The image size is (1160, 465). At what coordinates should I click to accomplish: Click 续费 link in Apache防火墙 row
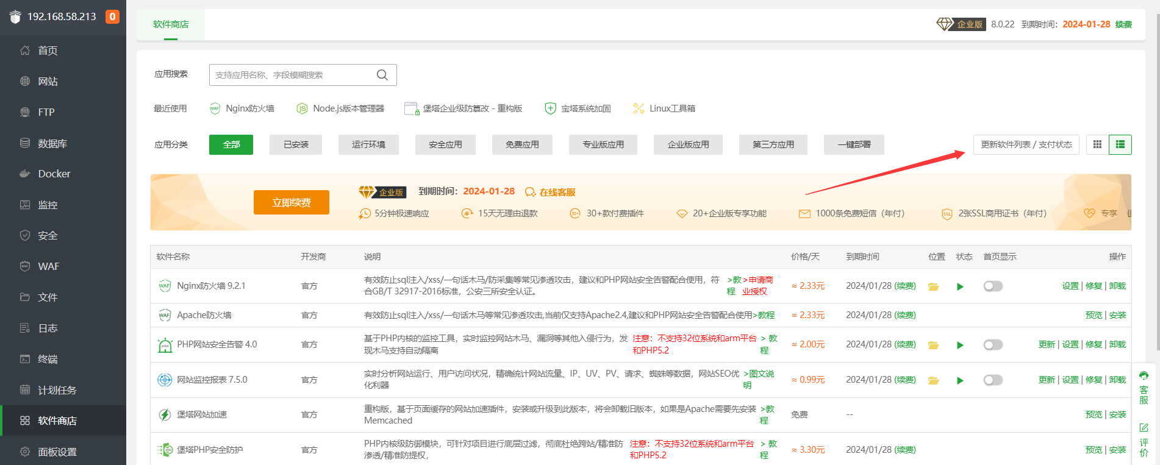[905, 315]
